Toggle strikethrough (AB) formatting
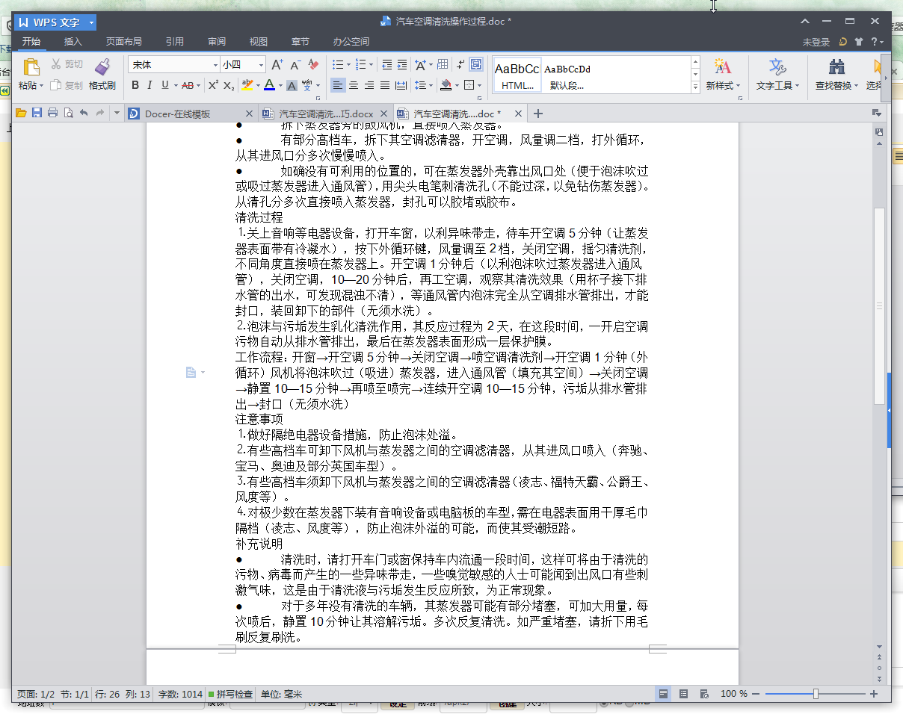This screenshot has width=903, height=714. click(188, 85)
